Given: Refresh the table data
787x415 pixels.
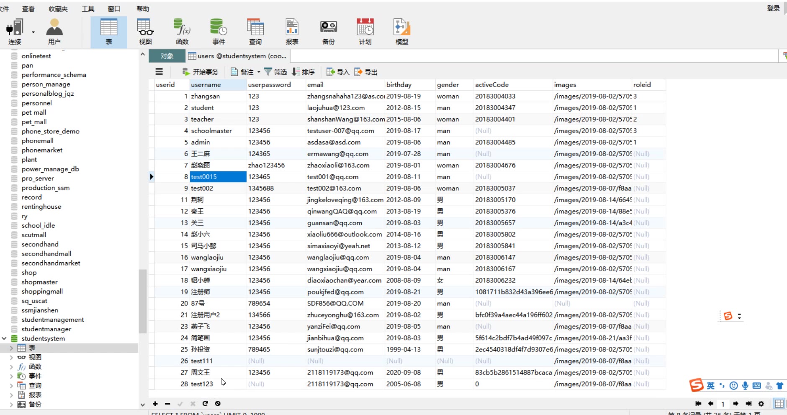Looking at the screenshot, I should (205, 404).
